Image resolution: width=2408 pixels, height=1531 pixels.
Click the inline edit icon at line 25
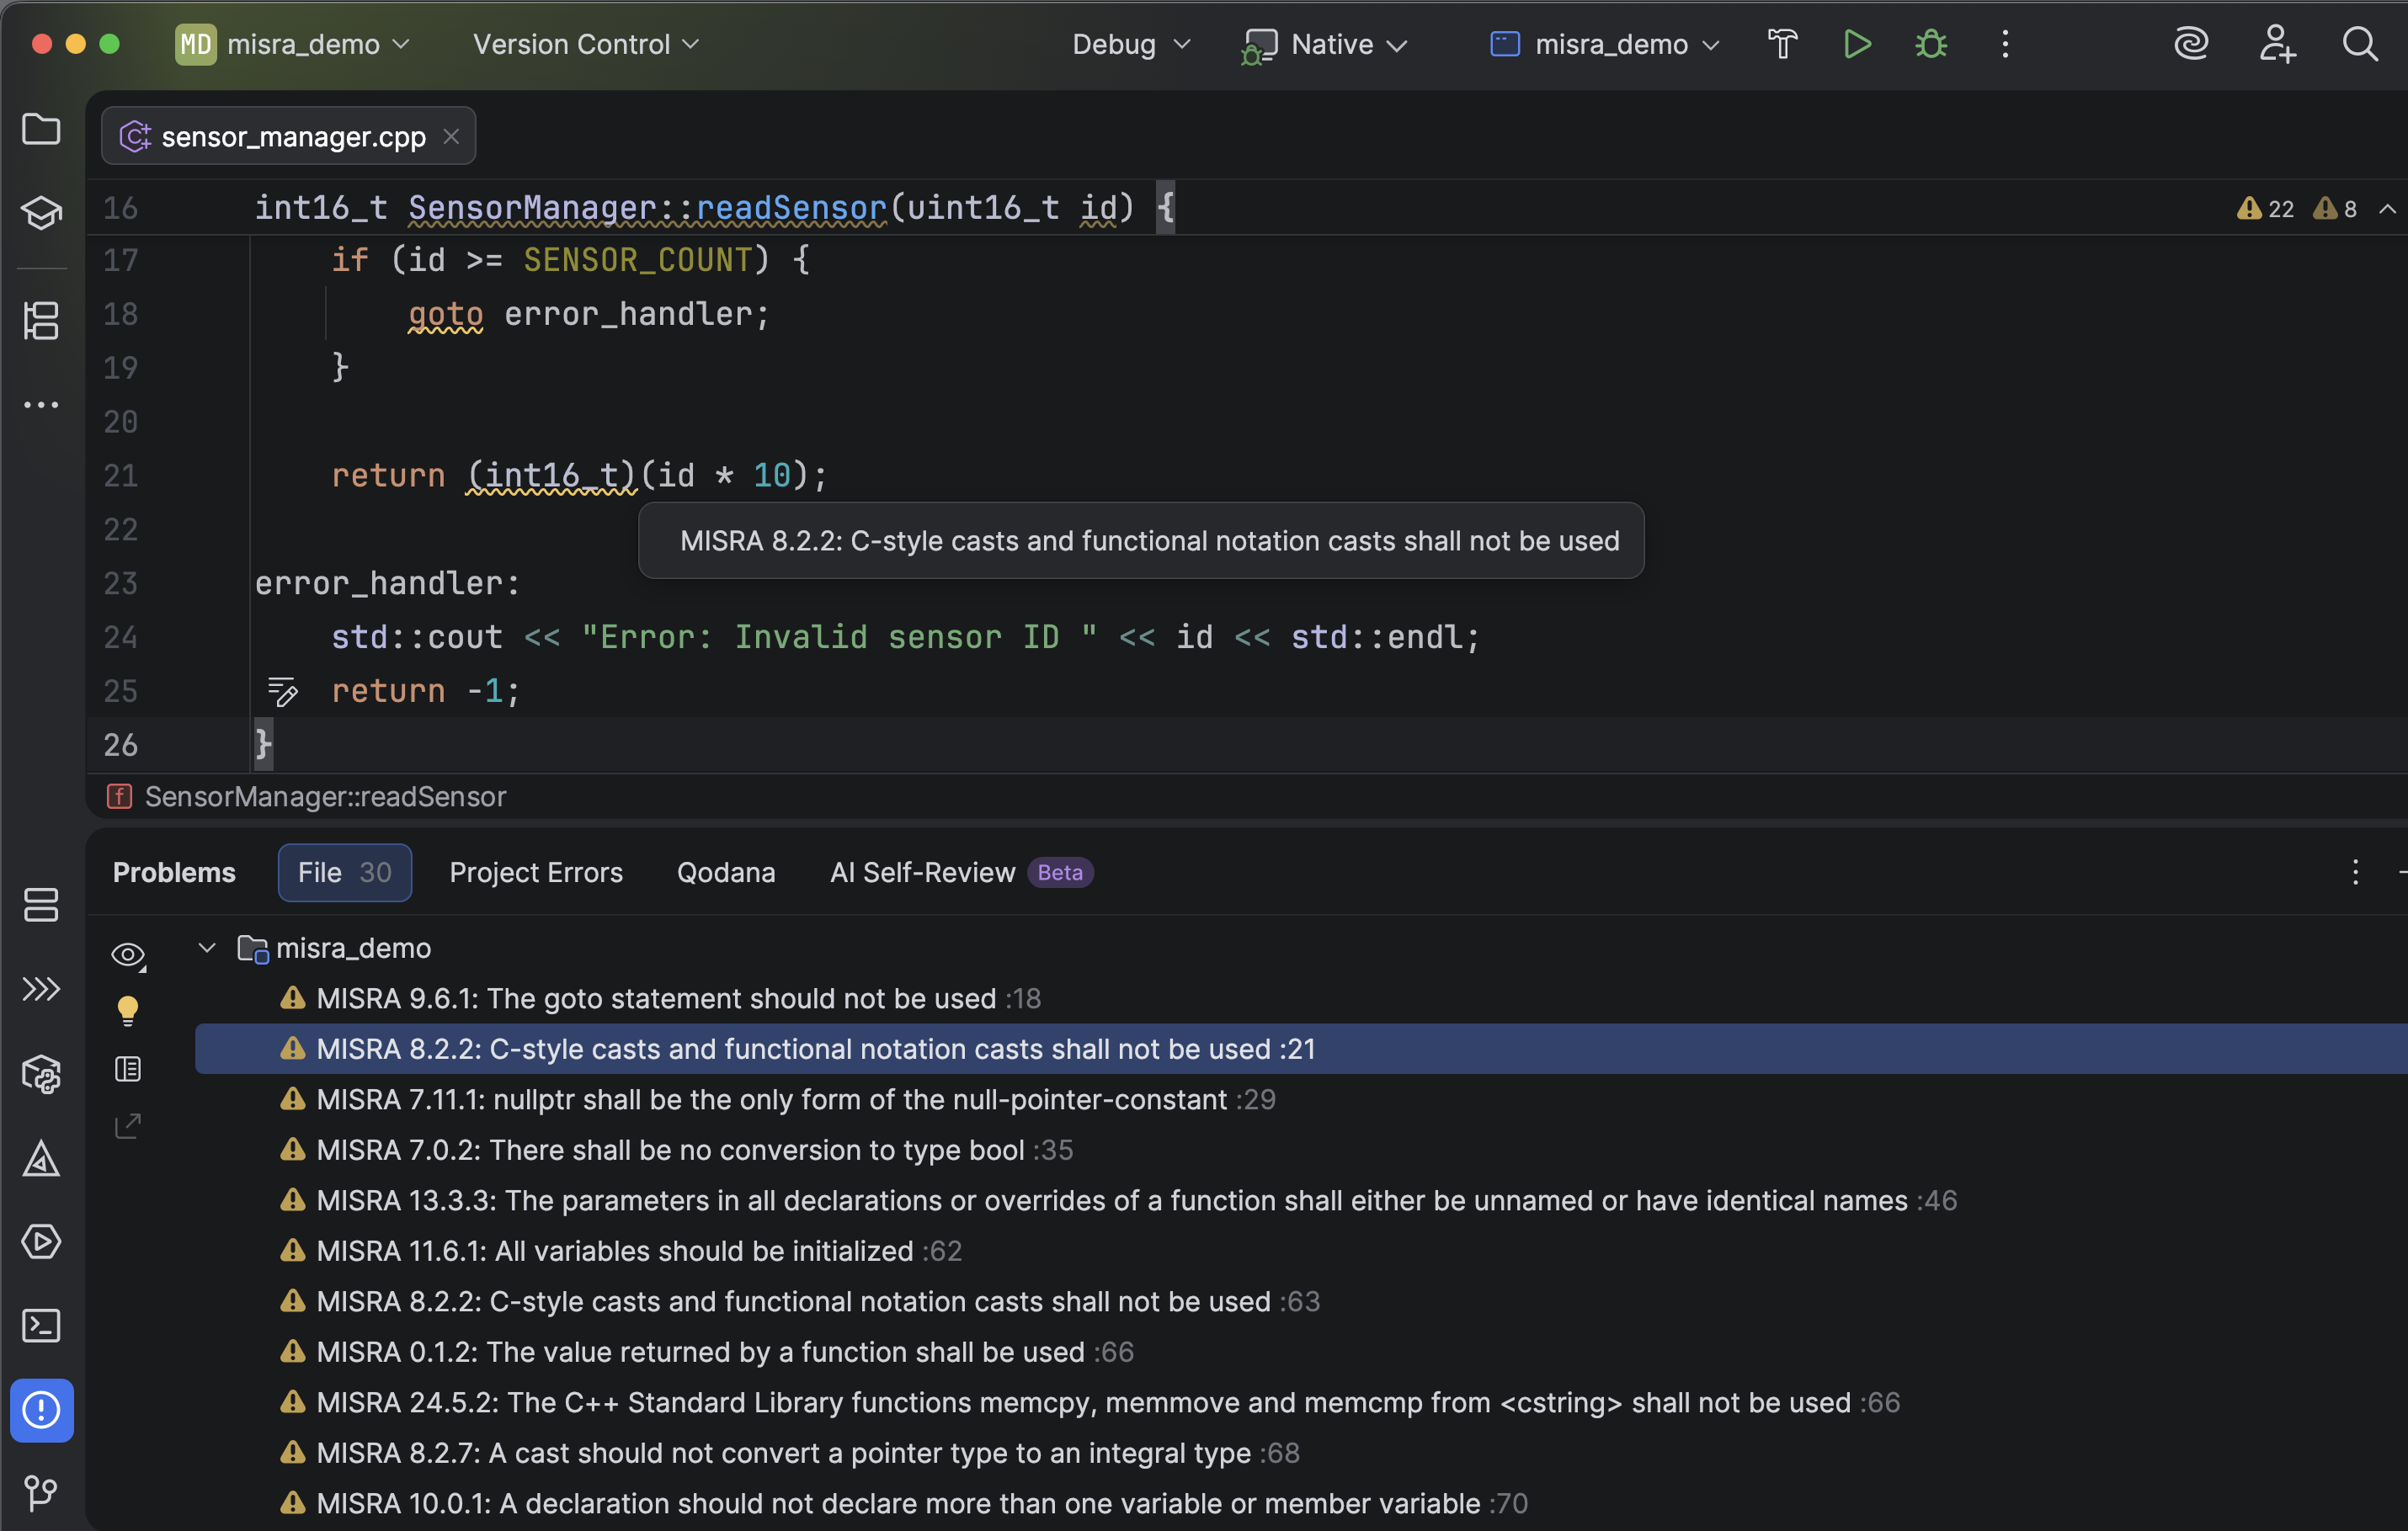click(282, 690)
